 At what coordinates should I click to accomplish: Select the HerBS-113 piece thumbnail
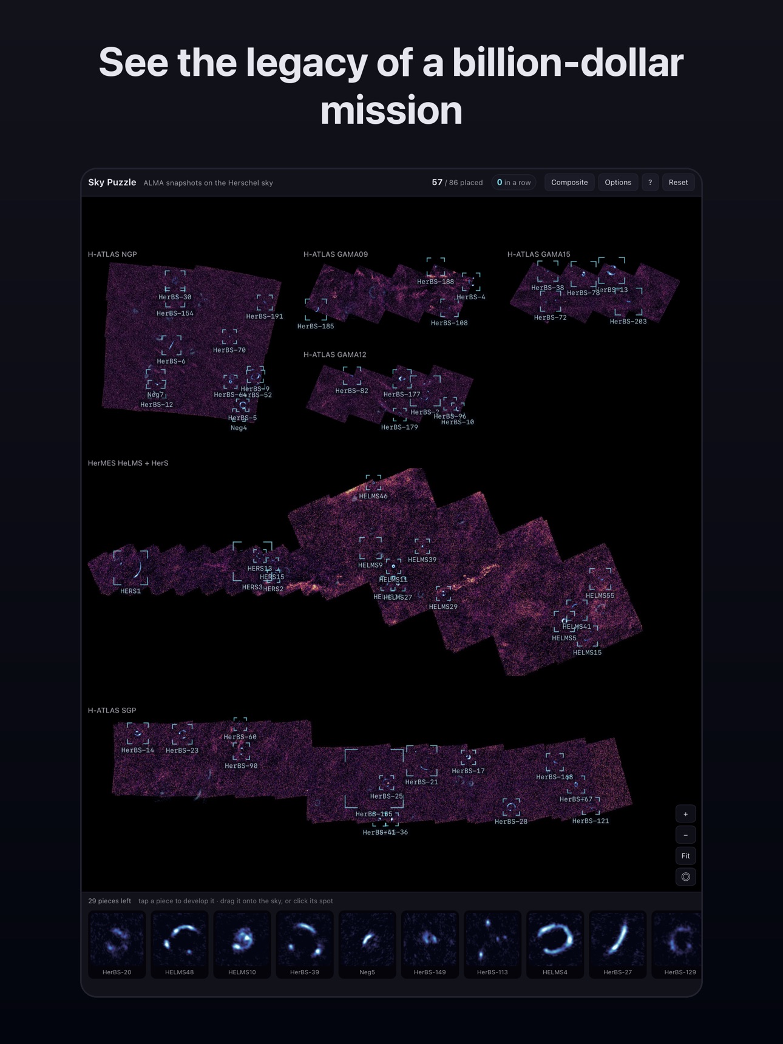pos(492,944)
